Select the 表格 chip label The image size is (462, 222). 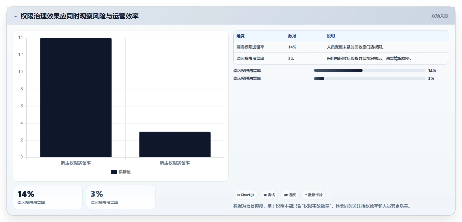click(x=271, y=195)
